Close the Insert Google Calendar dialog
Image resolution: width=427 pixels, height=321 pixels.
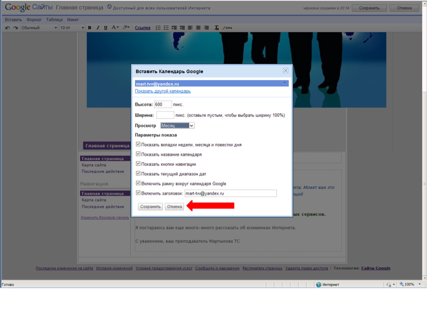(x=286, y=71)
